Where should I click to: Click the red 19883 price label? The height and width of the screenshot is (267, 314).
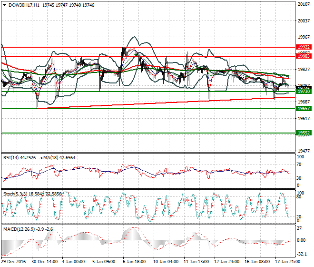[304, 56]
